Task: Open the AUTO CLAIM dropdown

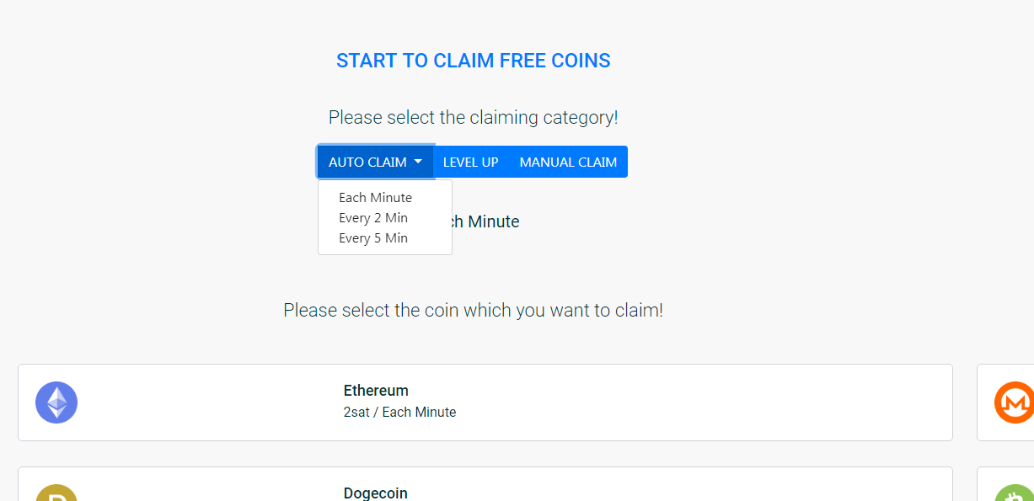Action: [367, 162]
